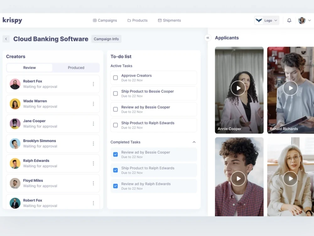
Task: Click the krispy logo
Action: [x=12, y=20]
